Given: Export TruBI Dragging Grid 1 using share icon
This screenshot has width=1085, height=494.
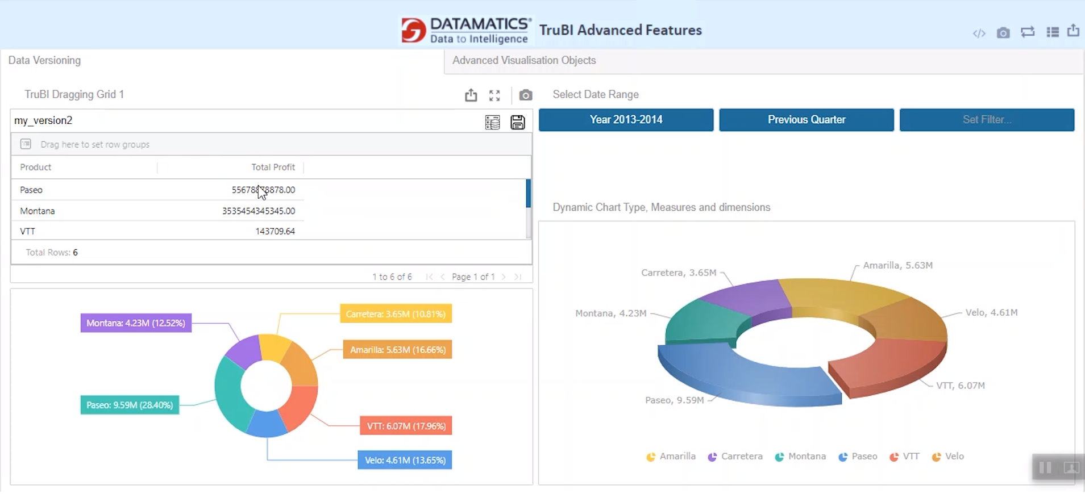Looking at the screenshot, I should pyautogui.click(x=471, y=95).
